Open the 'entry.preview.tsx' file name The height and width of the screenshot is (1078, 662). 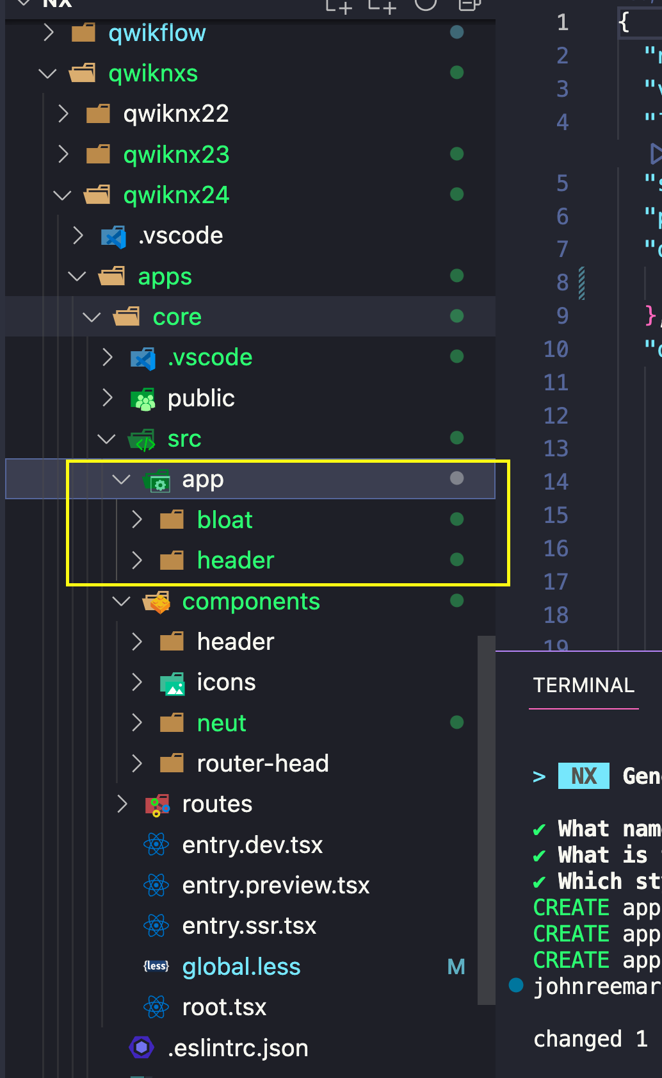[276, 885]
